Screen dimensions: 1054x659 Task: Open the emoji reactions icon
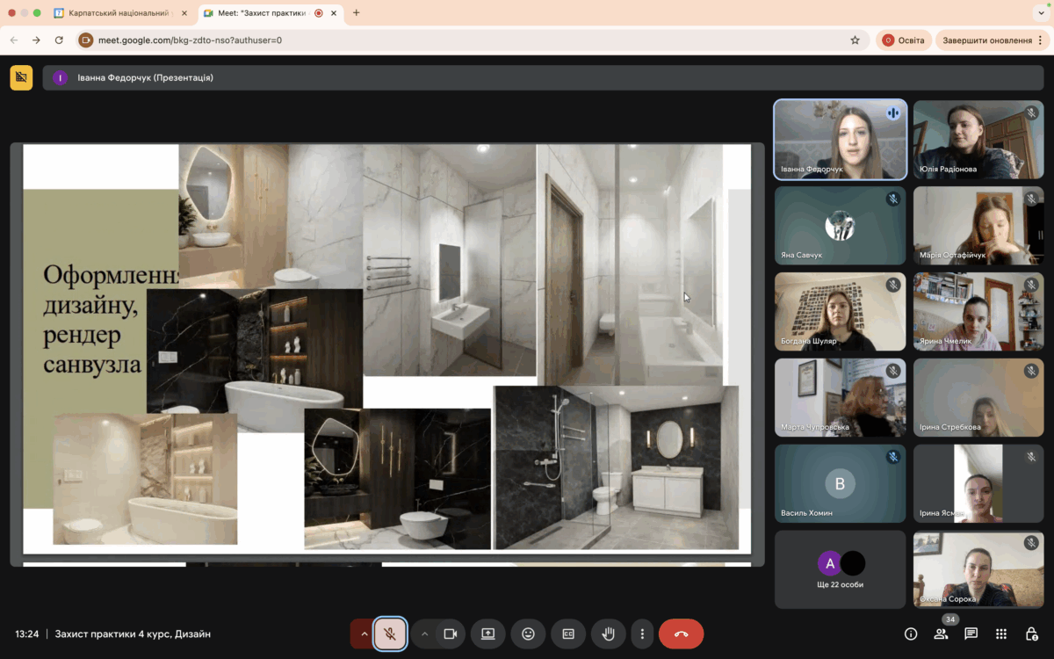528,634
